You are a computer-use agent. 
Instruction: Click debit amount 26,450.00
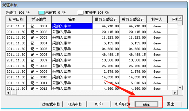110,66
